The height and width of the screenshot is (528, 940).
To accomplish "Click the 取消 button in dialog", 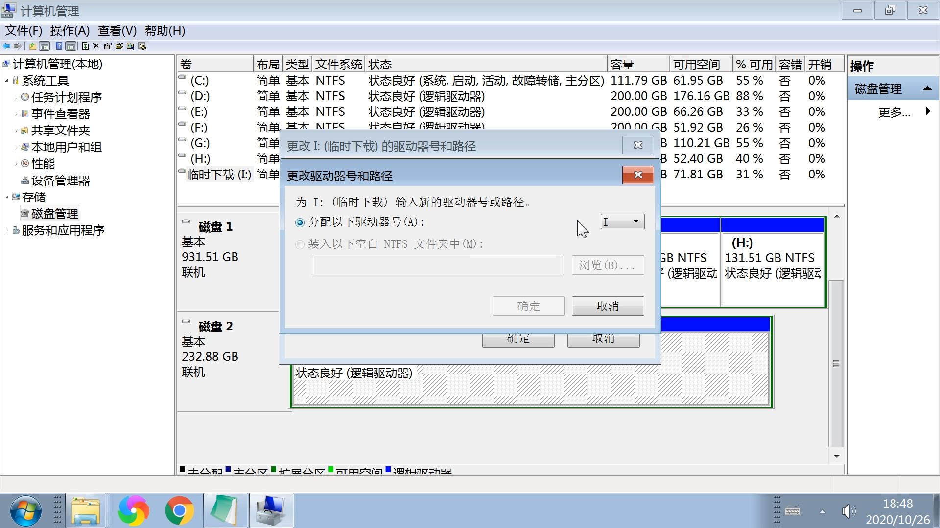I will (608, 307).
